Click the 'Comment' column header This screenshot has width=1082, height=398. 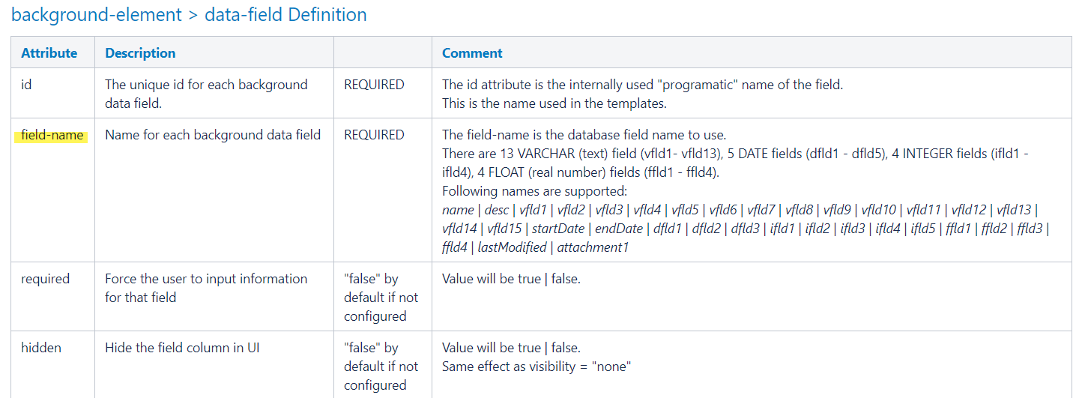(x=472, y=53)
